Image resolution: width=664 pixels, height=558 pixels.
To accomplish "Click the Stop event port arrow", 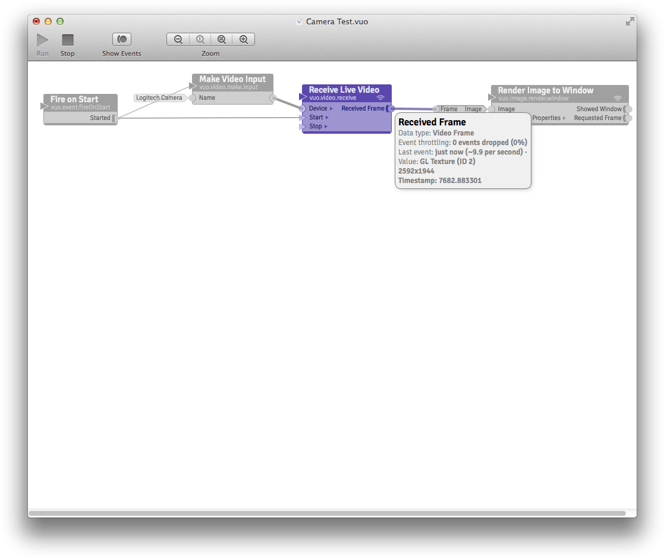I will coord(326,127).
